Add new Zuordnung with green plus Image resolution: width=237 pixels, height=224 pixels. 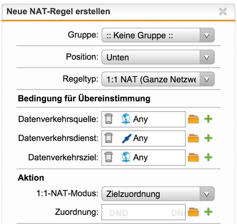[208, 212]
